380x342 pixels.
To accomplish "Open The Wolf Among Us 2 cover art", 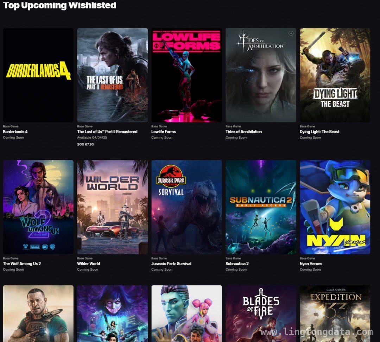I will (38, 207).
